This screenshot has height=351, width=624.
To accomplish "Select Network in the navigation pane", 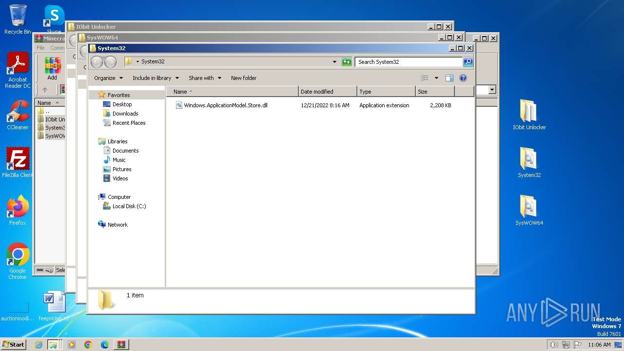I will pyautogui.click(x=117, y=225).
